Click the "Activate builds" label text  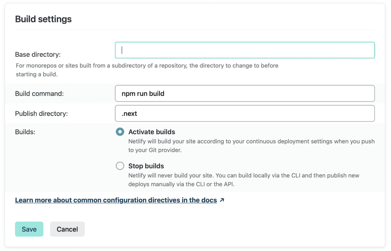tap(152, 132)
